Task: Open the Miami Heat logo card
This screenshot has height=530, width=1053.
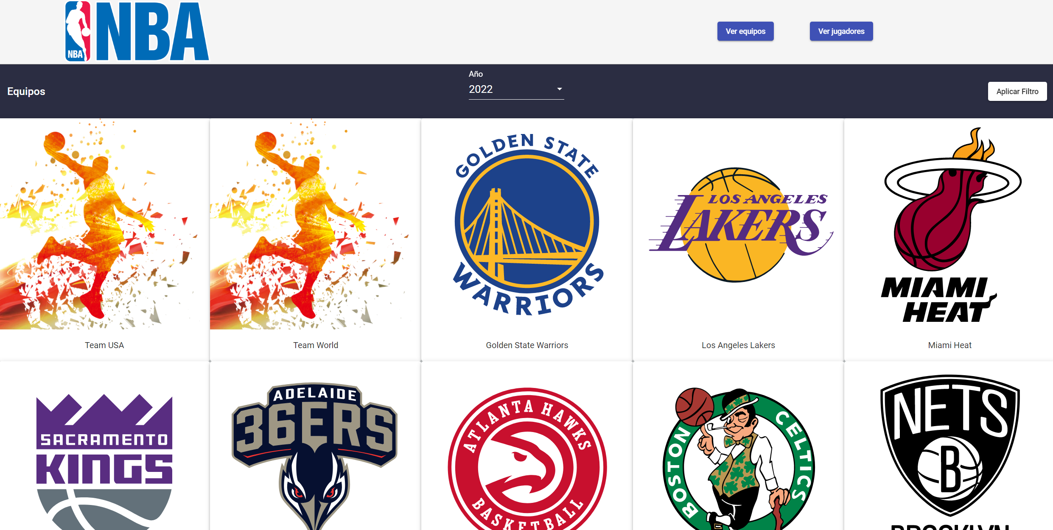Action: pos(949,224)
